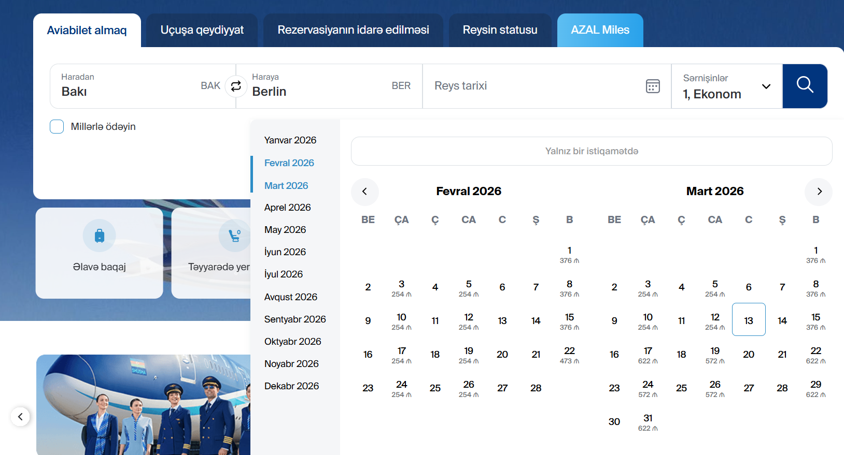The image size is (844, 455).
Task: Click the swap origin and destination icon
Action: coord(236,86)
